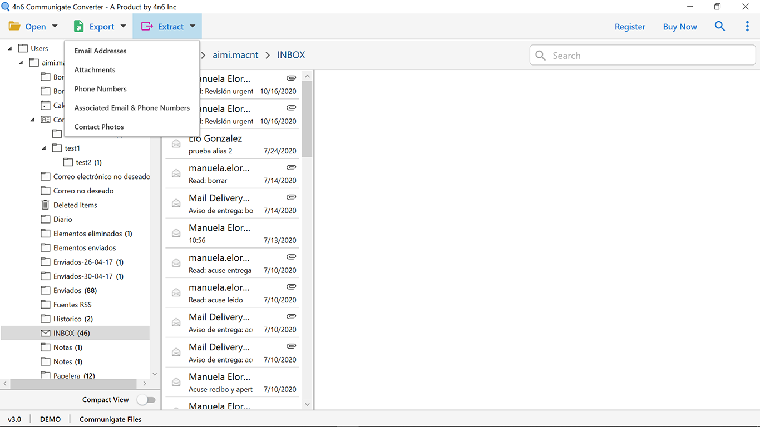Image resolution: width=760 pixels, height=427 pixels.
Task: Collapse the contacts folder node above test1
Action: (x=32, y=120)
